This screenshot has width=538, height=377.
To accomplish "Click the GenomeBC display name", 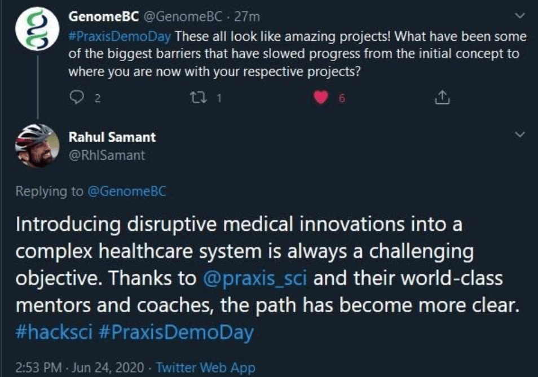I will point(104,17).
